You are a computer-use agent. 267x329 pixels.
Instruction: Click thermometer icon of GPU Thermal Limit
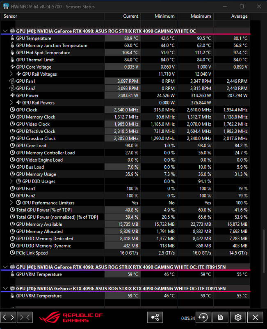pyautogui.click(x=12, y=60)
